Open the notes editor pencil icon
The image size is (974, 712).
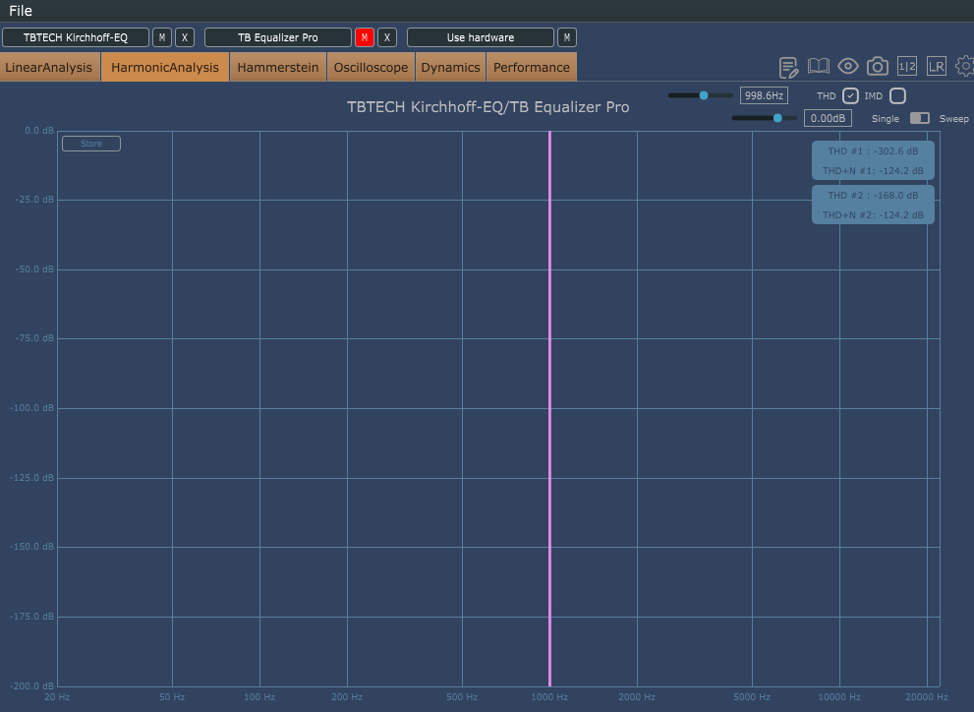pyautogui.click(x=788, y=67)
